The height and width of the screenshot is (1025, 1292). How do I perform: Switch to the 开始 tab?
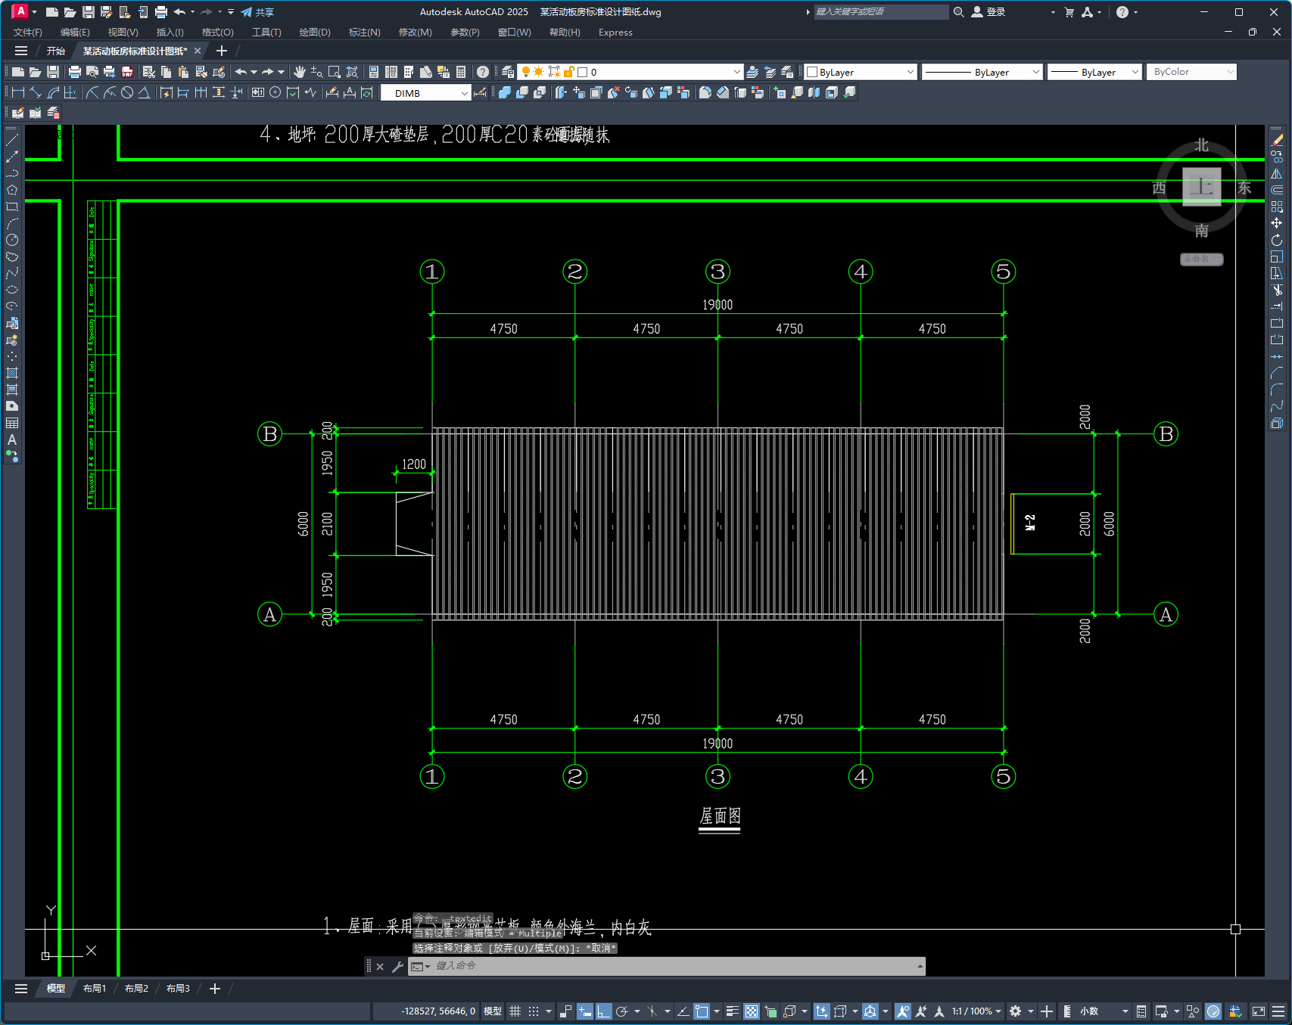click(x=56, y=51)
